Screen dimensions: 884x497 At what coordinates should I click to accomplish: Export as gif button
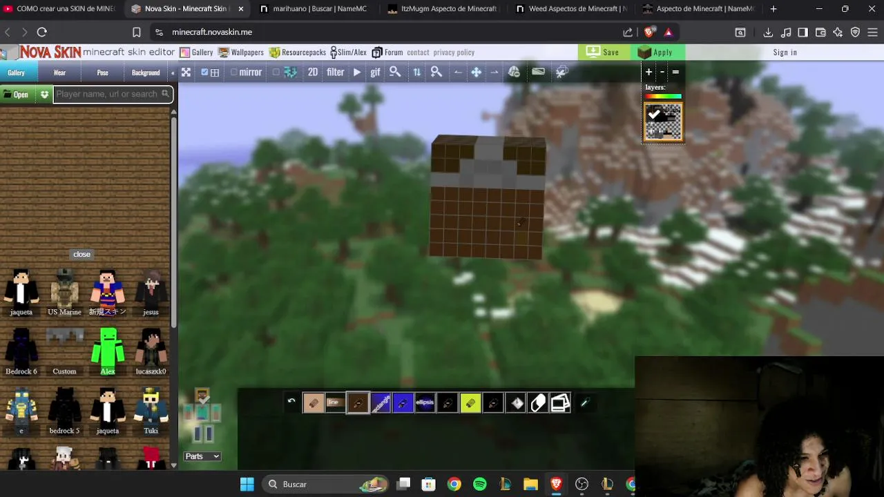click(375, 72)
